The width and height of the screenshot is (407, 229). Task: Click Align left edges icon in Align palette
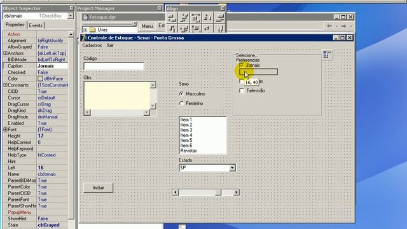click(x=172, y=18)
